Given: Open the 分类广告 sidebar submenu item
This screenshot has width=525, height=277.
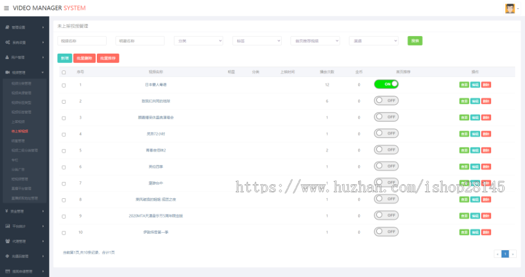Looking at the screenshot, I should tap(18, 170).
